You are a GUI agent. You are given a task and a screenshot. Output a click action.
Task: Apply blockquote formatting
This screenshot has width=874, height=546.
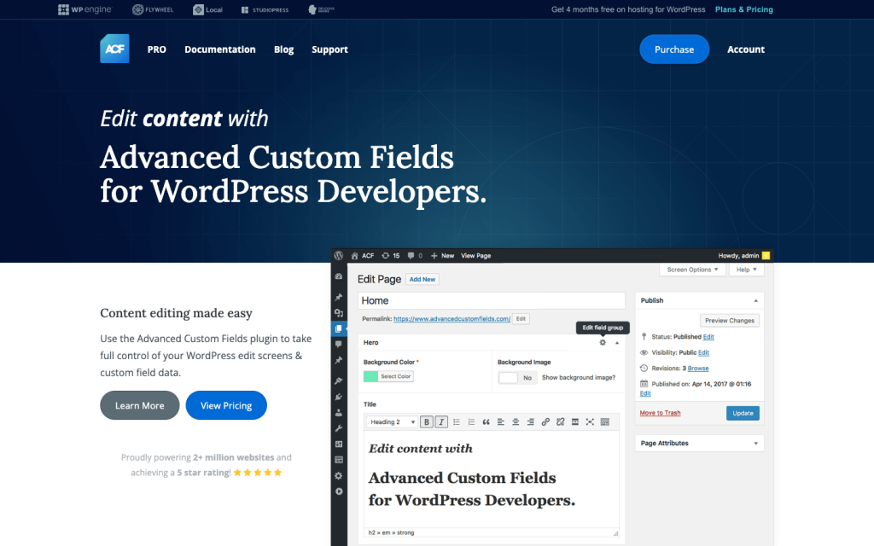click(486, 421)
